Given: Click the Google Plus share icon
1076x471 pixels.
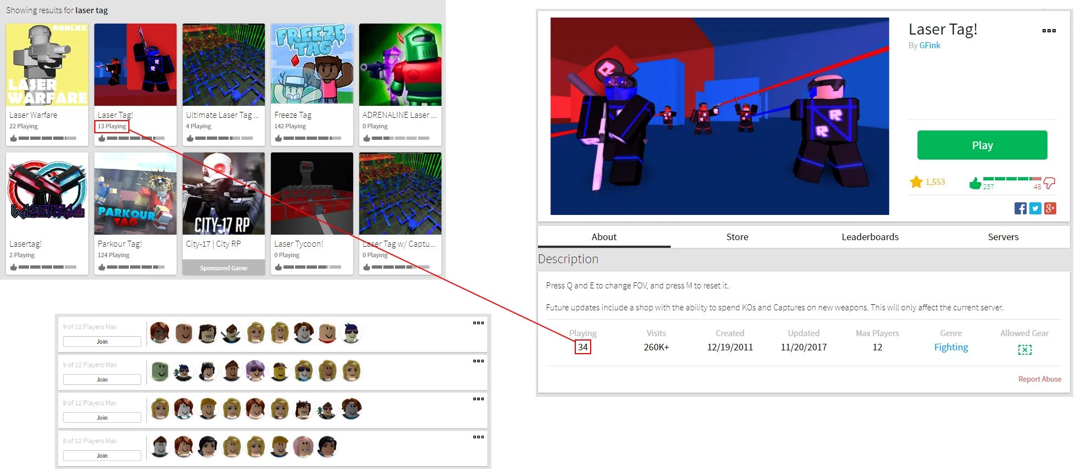Looking at the screenshot, I should click(1050, 208).
